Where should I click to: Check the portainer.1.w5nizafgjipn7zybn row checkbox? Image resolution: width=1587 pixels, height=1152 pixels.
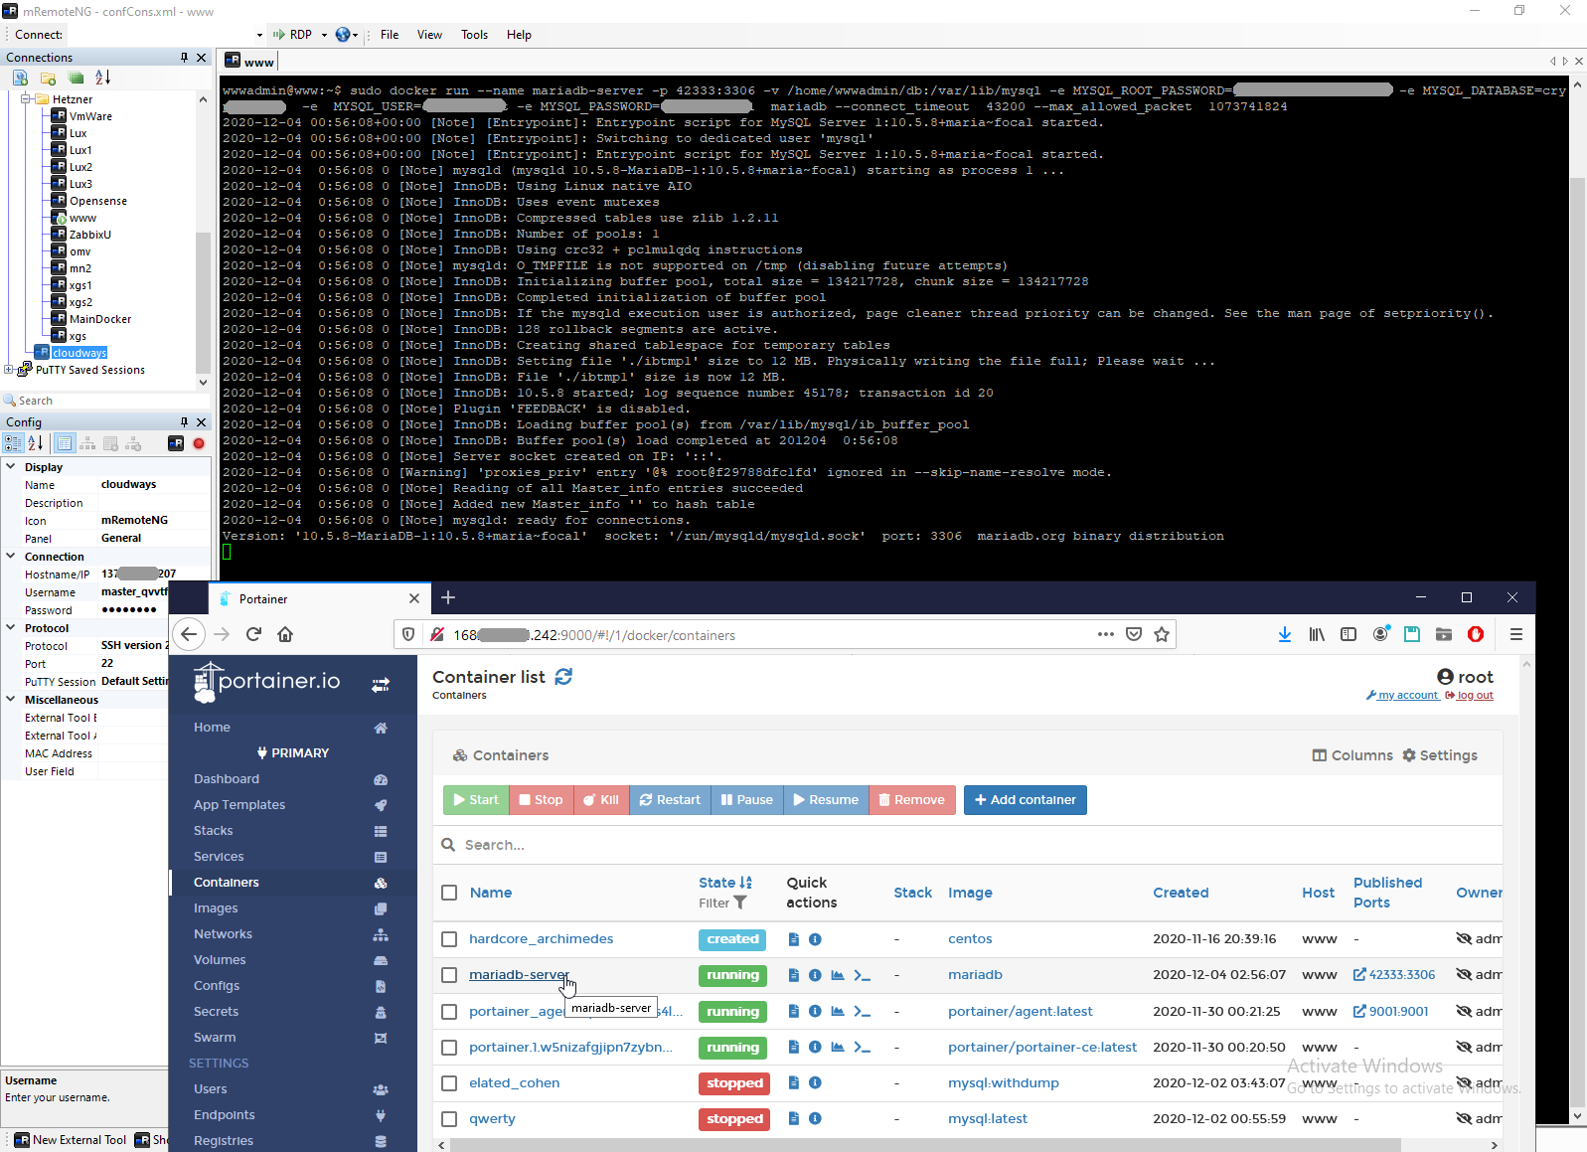pos(449,1048)
